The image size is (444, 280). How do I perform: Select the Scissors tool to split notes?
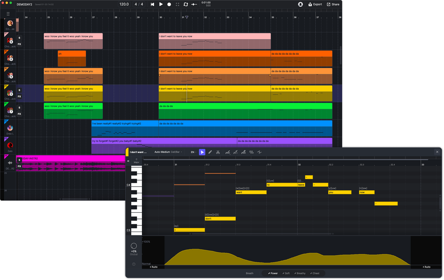tap(218, 152)
